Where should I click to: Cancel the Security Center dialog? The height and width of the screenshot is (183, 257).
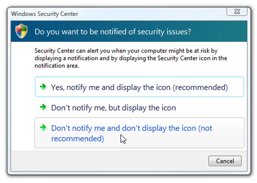coord(225,161)
